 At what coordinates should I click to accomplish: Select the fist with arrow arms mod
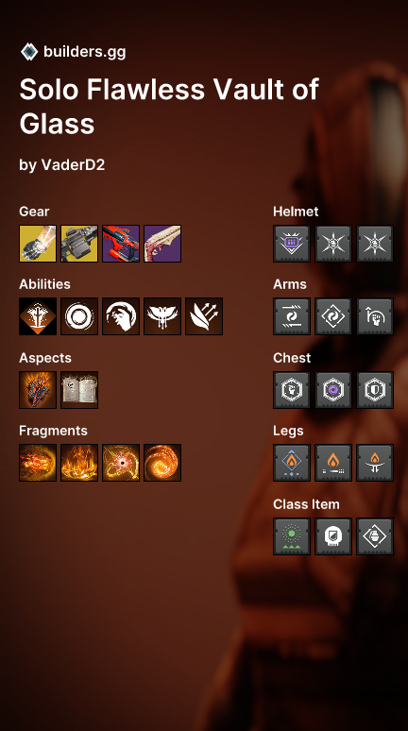point(375,316)
